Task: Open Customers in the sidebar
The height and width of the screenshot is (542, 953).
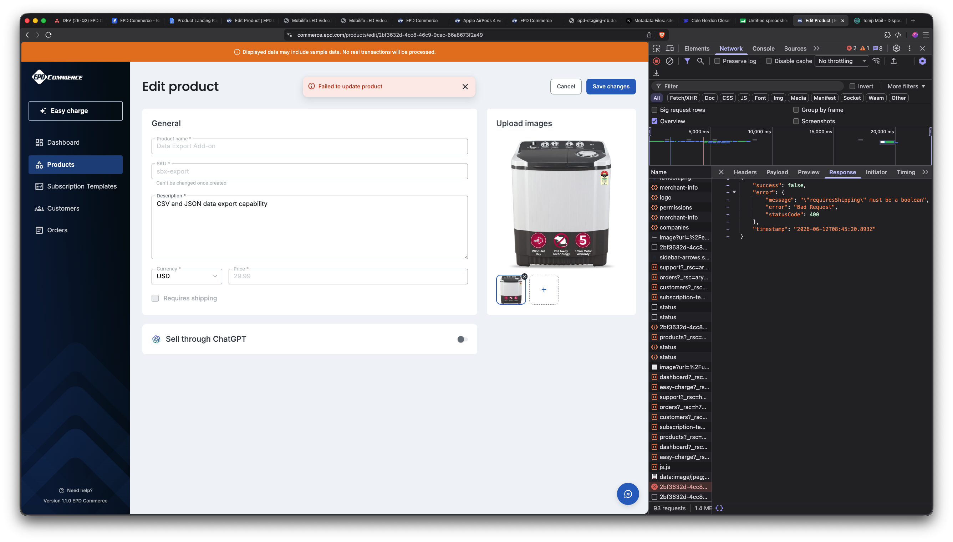Action: tap(75, 208)
